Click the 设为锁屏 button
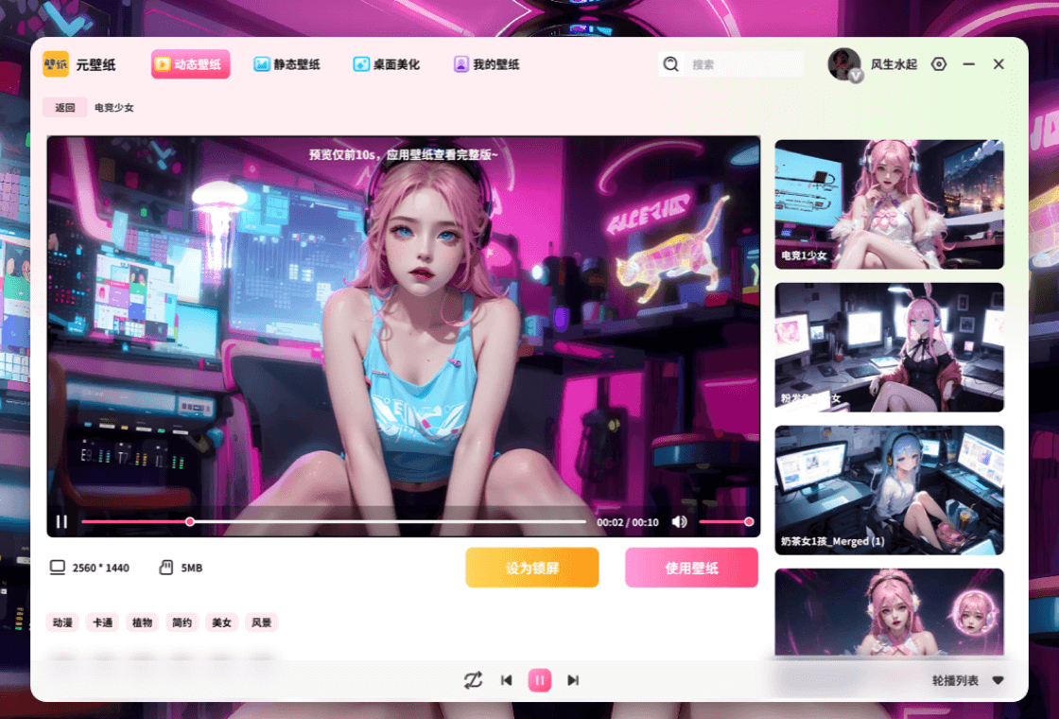The image size is (1059, 719). point(531,568)
